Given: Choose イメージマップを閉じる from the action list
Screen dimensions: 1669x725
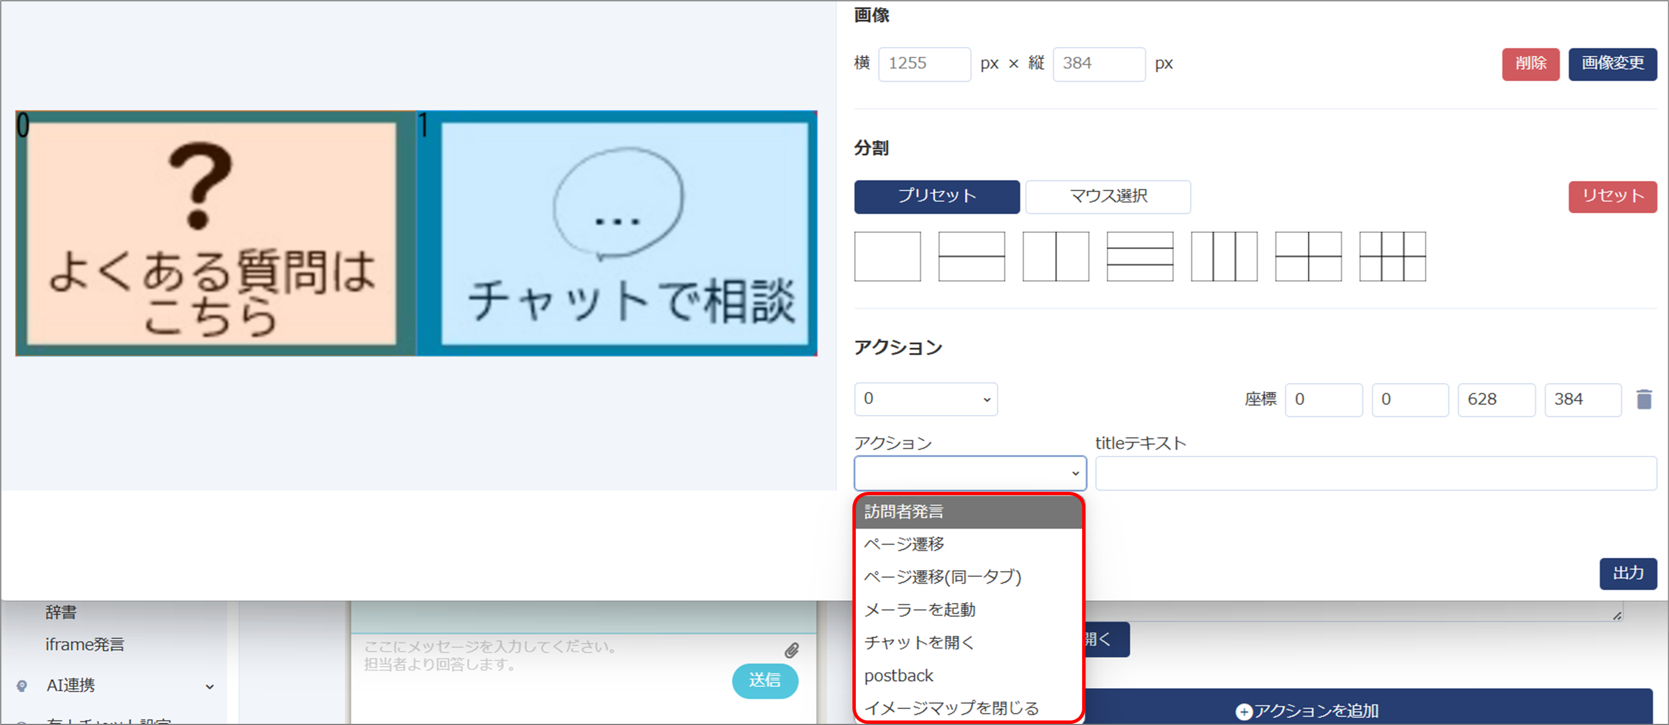Looking at the screenshot, I should tap(969, 708).
